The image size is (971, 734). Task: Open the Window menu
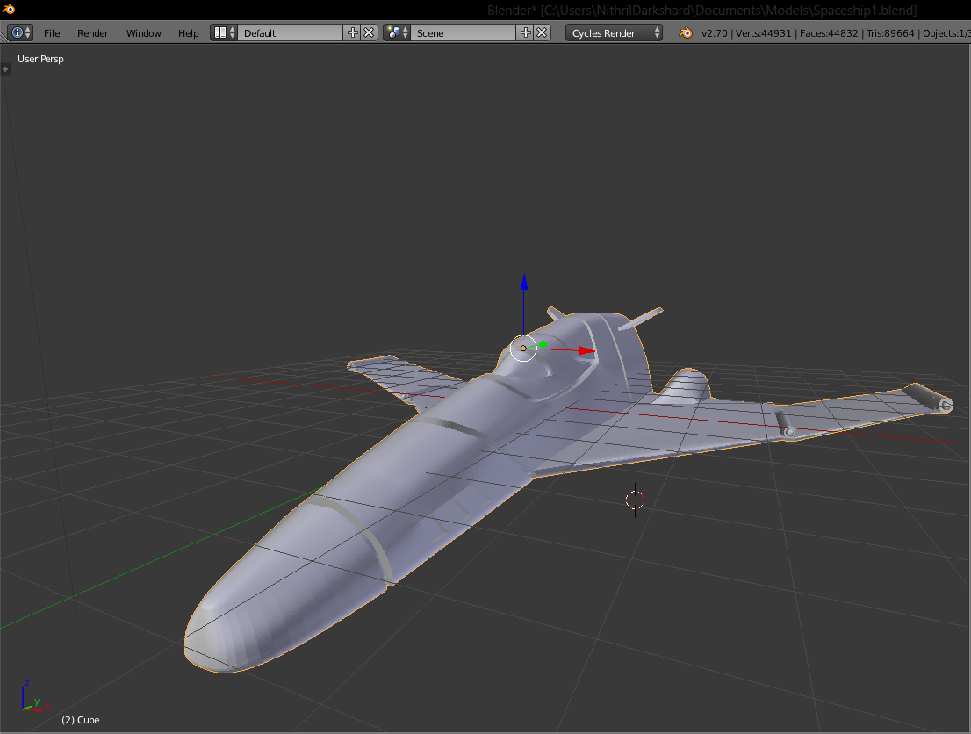click(144, 33)
